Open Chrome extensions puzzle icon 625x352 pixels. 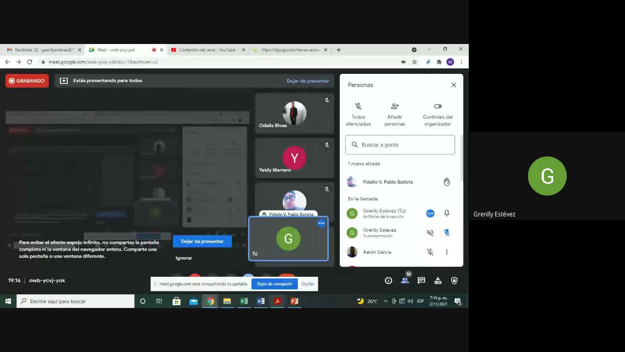[x=439, y=62]
